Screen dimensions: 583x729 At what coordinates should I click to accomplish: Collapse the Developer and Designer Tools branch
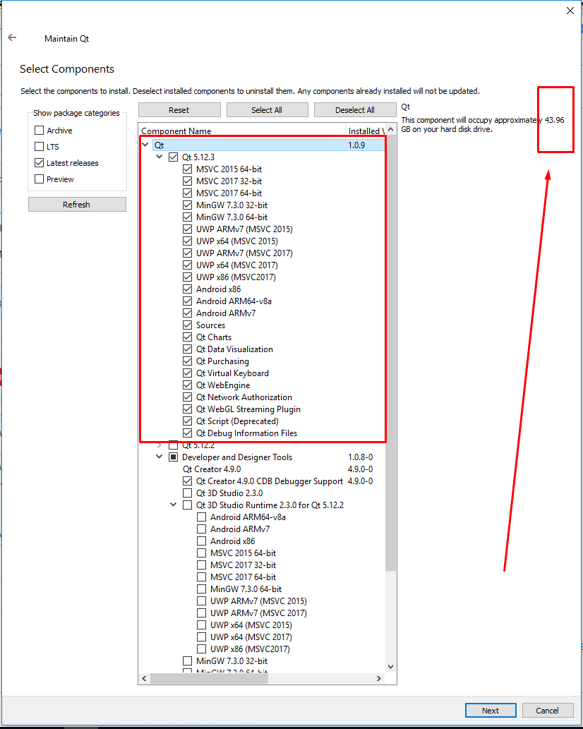pyautogui.click(x=159, y=457)
